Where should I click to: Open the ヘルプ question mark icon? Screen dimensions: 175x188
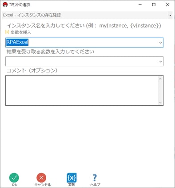tap(95, 178)
